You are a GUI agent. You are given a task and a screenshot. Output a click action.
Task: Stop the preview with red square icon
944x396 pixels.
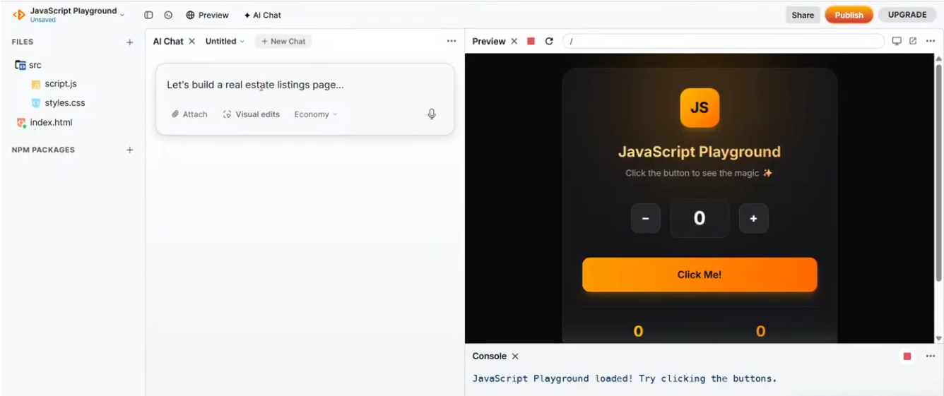(531, 42)
